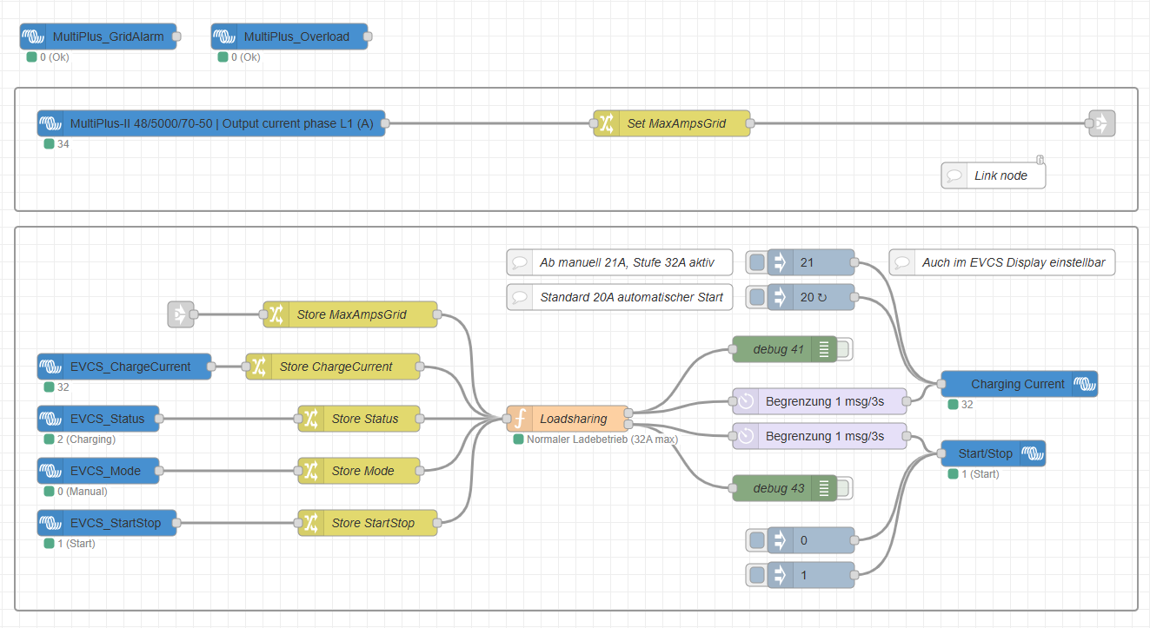Click the Store Mode change icon
1150x628 pixels.
tap(310, 471)
